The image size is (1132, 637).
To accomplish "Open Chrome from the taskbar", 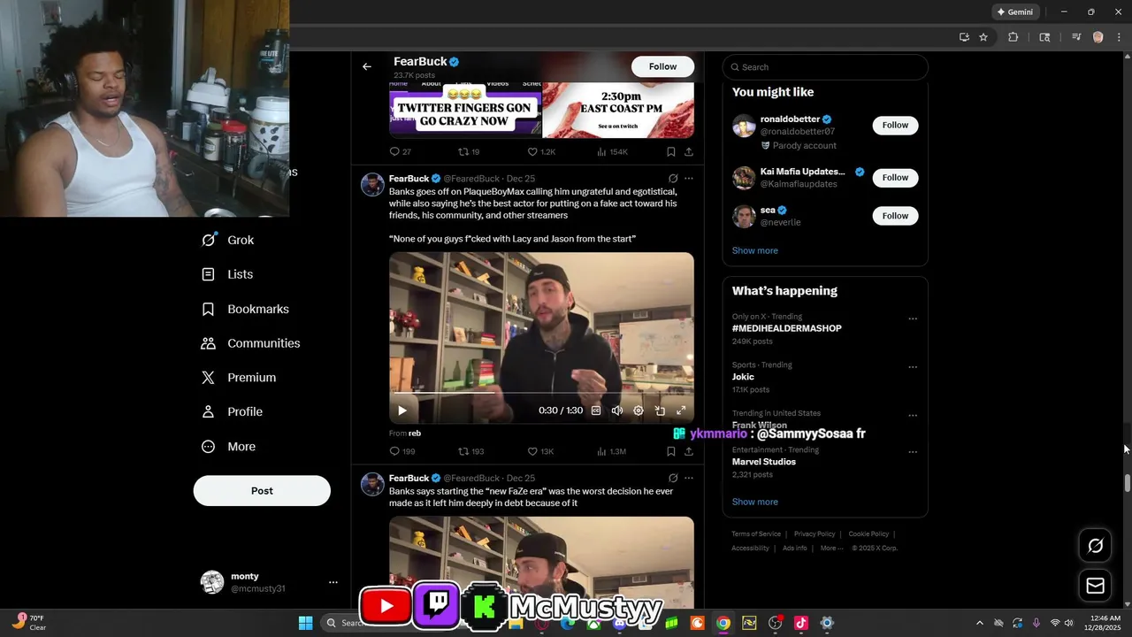I will click(x=723, y=623).
